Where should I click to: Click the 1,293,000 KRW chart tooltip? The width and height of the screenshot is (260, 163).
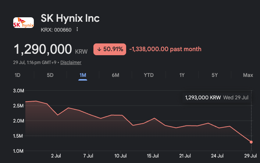pyautogui.click(x=217, y=98)
